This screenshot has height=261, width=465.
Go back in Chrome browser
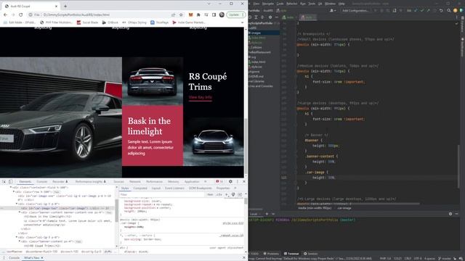(x=5, y=14)
